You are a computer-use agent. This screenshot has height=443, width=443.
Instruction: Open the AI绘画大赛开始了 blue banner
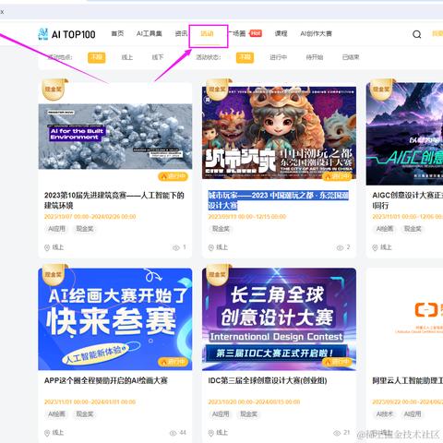point(115,319)
